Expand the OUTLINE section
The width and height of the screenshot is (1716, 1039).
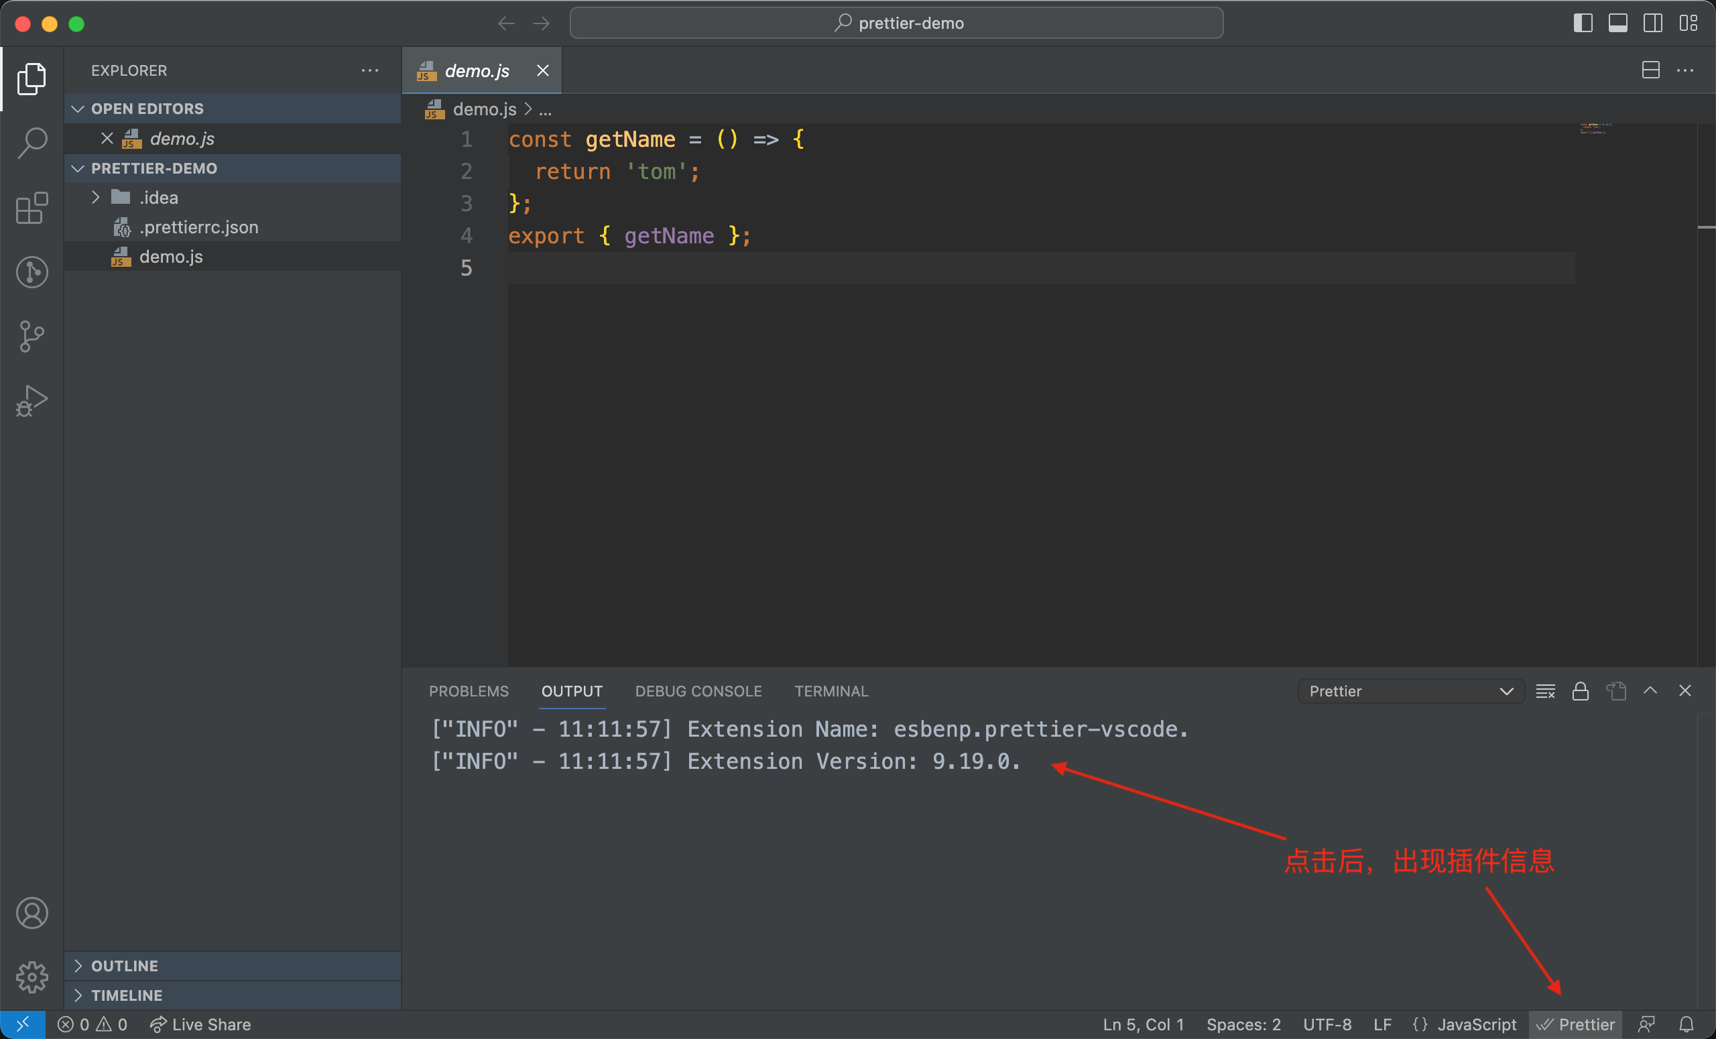point(125,966)
